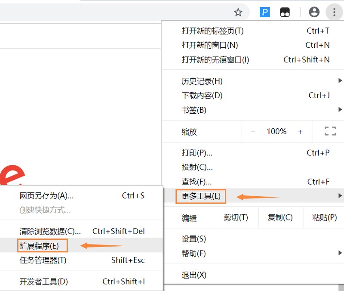This screenshot has height=291, width=344.
Task: Click the three-dot Chrome menu button
Action: click(334, 12)
